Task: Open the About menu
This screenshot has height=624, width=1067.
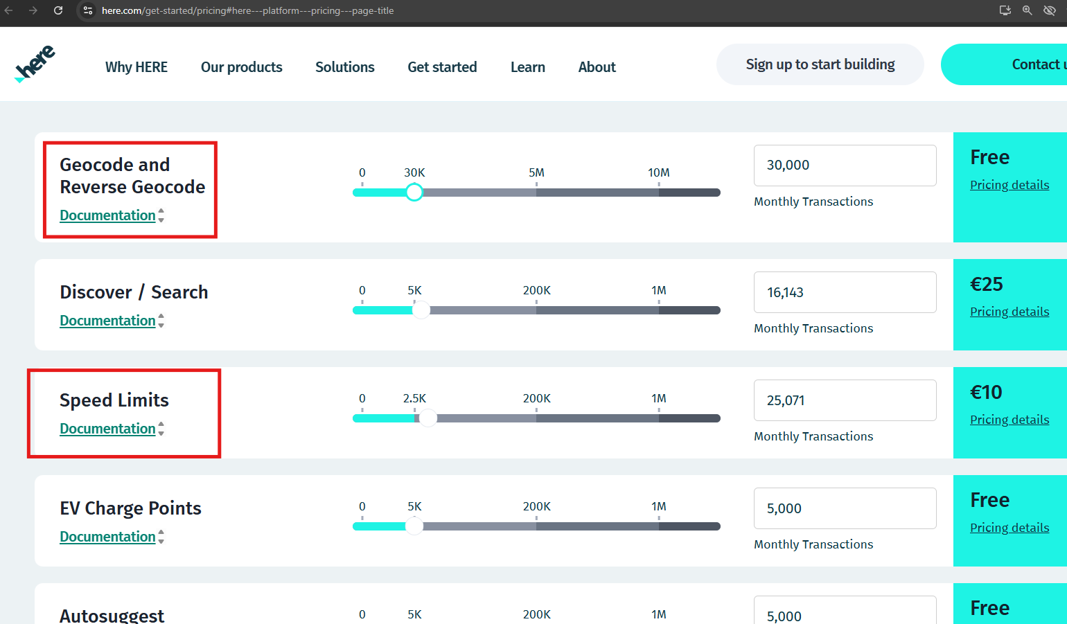Action: (597, 67)
